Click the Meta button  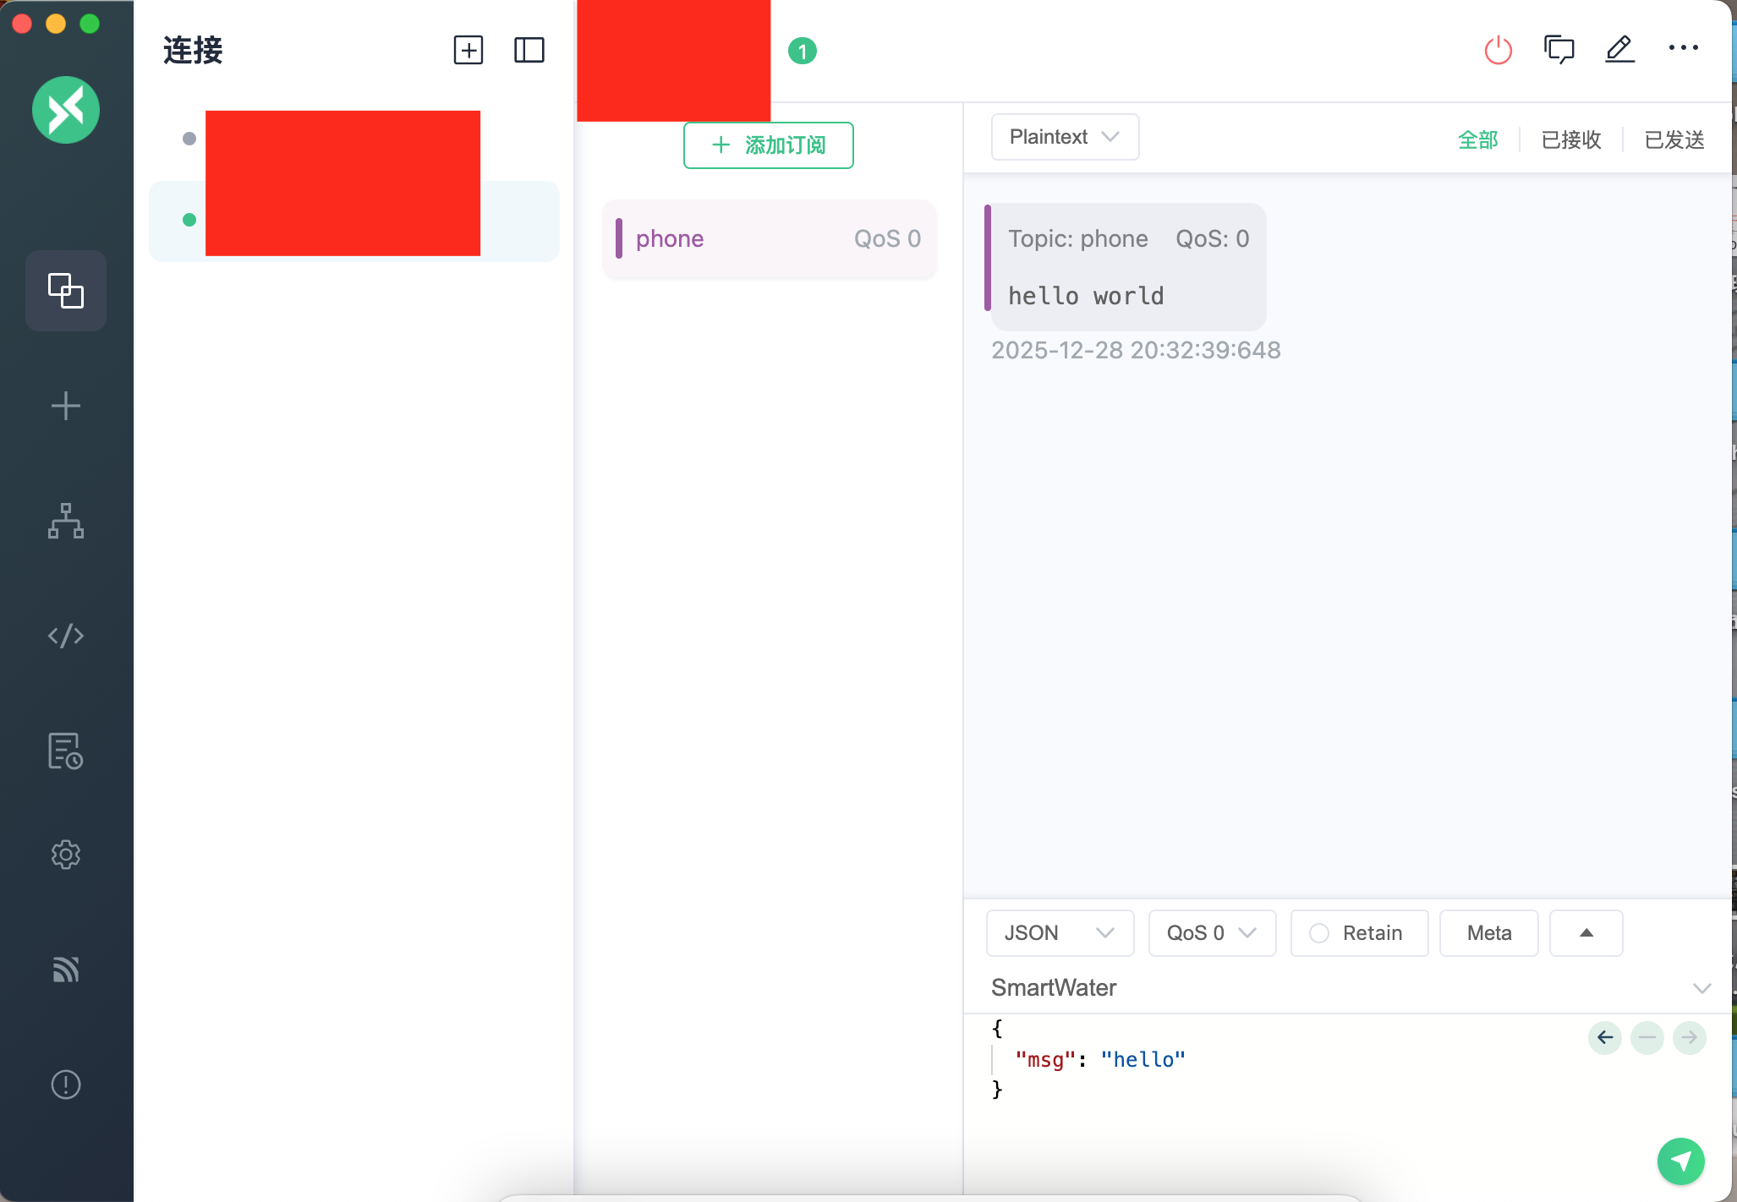click(1488, 933)
